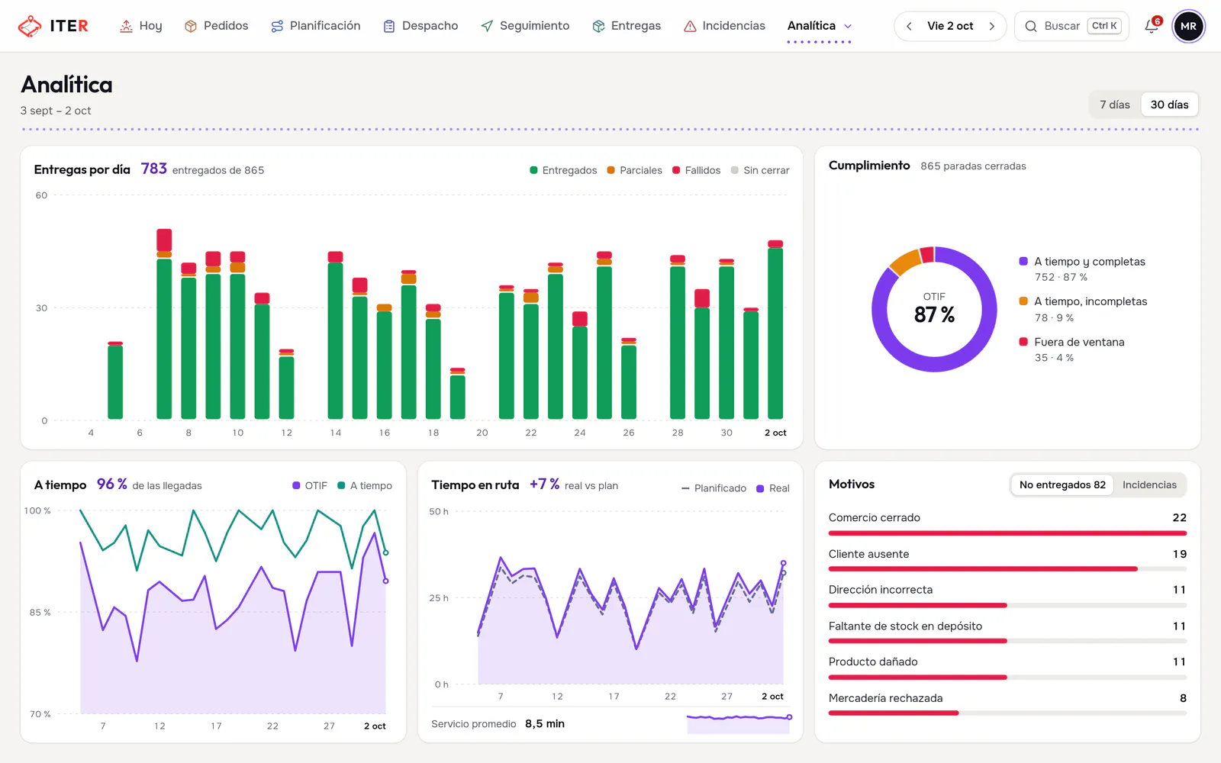Click the Seguimiento arrow icon
Image resolution: width=1221 pixels, height=763 pixels.
487,26
